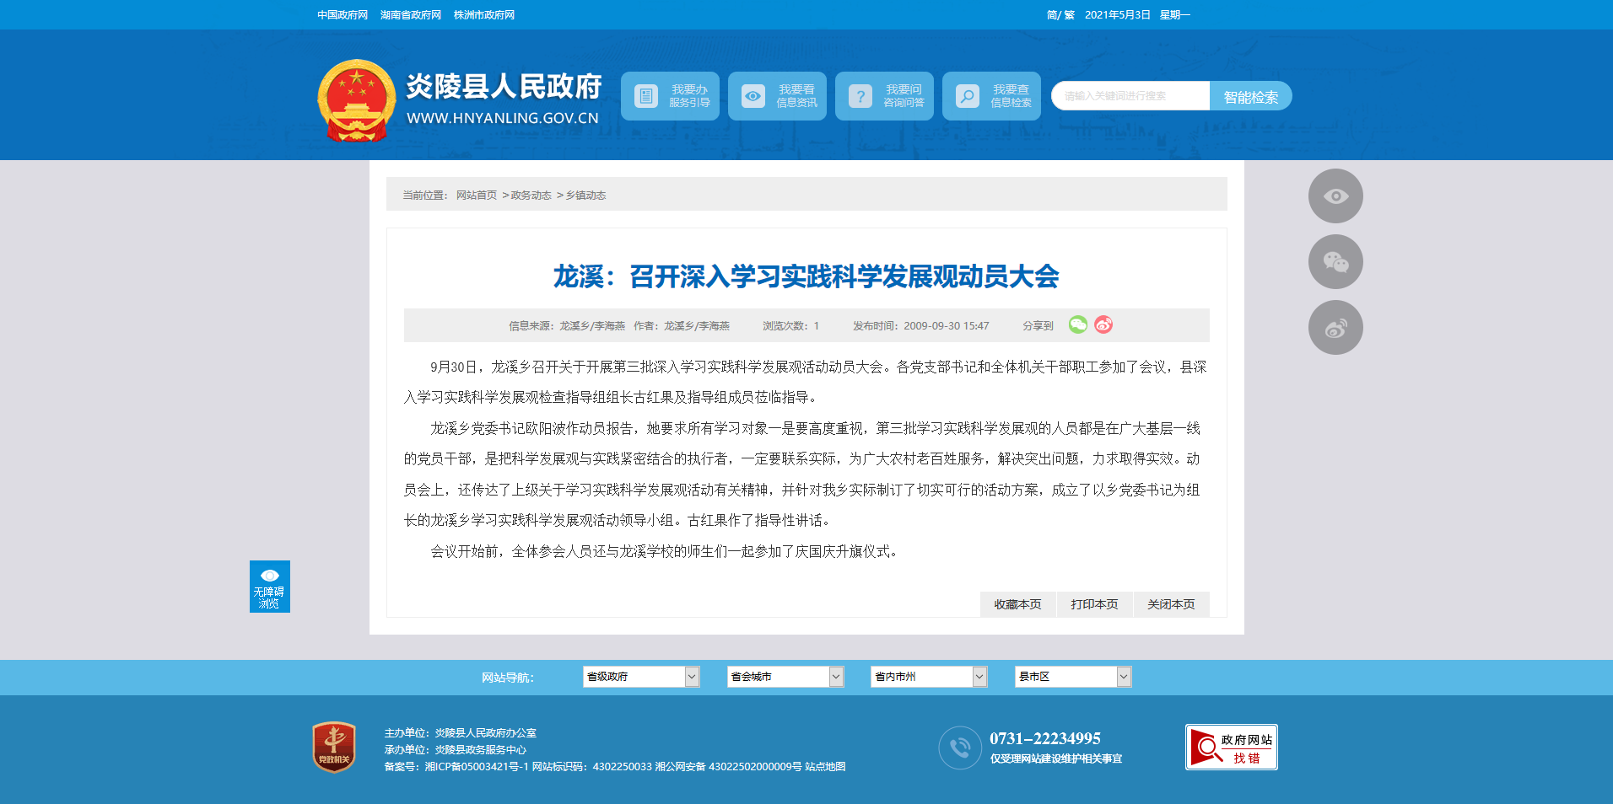This screenshot has height=804, width=1613.
Task: Toggle 无障碍浏览 accessibility mode
Action: point(269,587)
